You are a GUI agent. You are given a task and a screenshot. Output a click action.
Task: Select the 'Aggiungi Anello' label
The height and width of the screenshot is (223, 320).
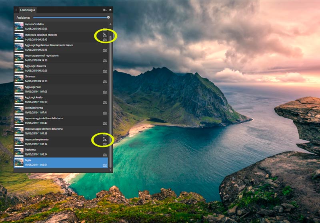pyautogui.click(x=34, y=97)
